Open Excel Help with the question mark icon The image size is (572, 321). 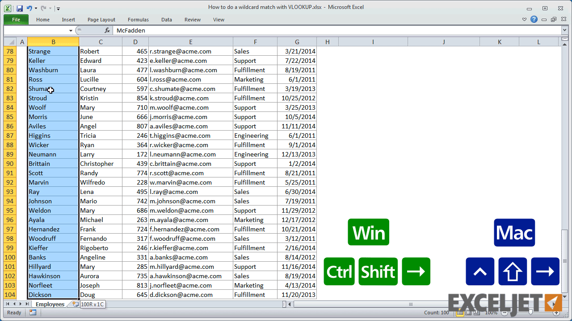point(535,20)
